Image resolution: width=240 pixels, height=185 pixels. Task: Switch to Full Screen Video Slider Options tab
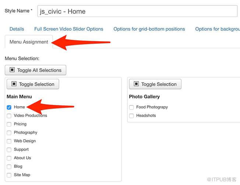click(x=69, y=29)
